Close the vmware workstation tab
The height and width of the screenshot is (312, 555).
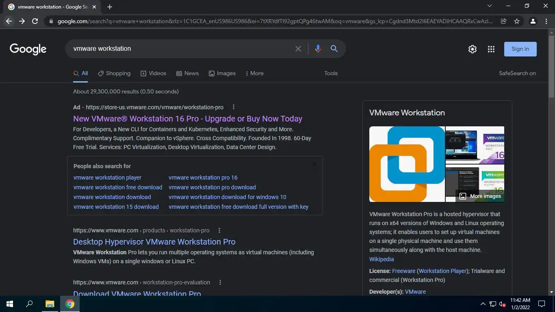[94, 6]
